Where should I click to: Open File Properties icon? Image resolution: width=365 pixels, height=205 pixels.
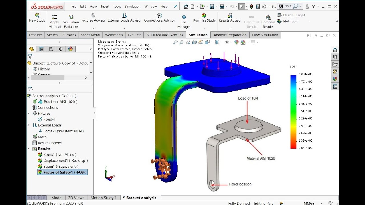tap(258, 6)
